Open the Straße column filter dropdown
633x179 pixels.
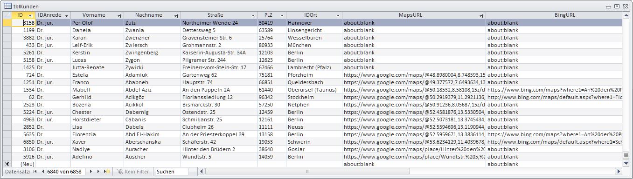[253, 16]
